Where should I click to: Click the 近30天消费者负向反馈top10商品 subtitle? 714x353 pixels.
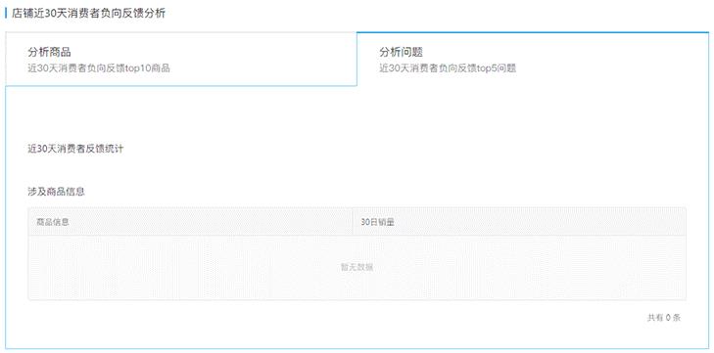coord(99,68)
